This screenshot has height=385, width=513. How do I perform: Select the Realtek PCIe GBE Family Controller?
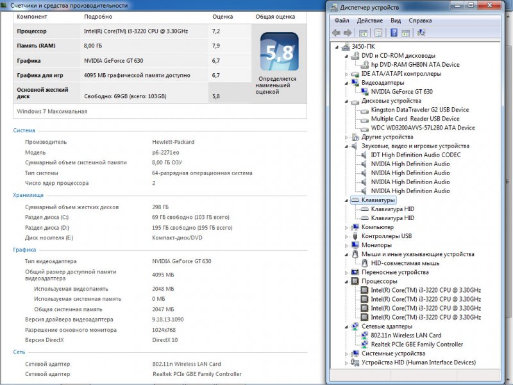click(x=416, y=345)
